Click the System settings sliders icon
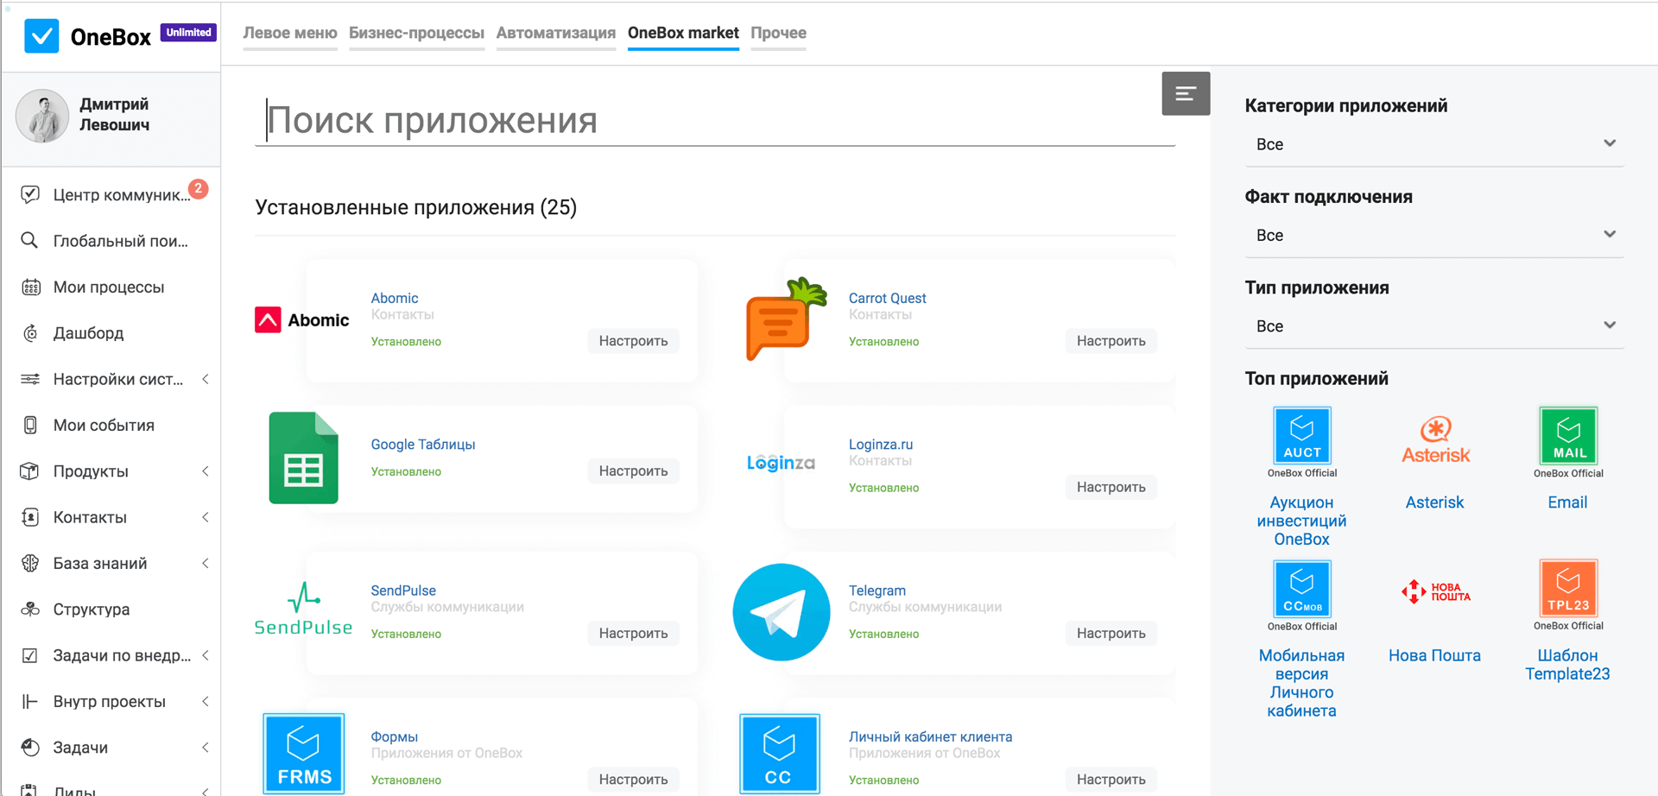1658x796 pixels. [x=30, y=379]
